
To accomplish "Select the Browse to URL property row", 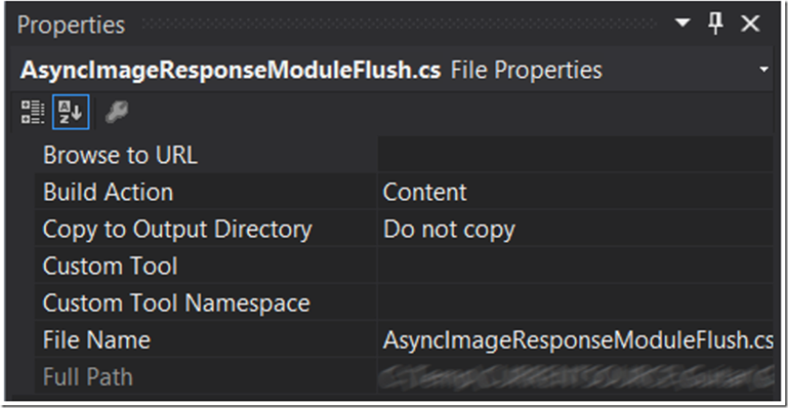I will 404,155.
